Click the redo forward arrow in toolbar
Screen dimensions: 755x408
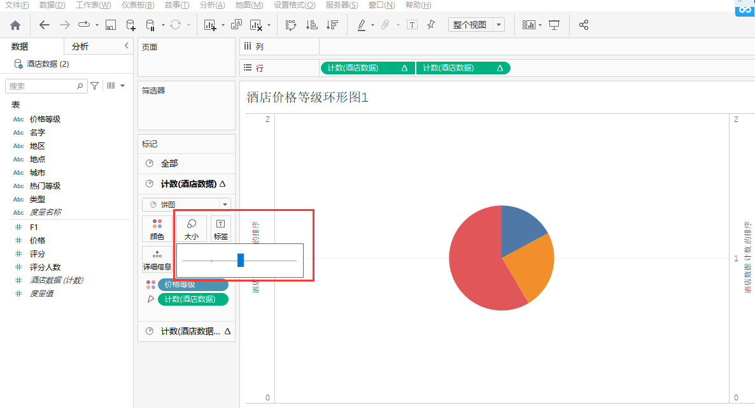64,25
